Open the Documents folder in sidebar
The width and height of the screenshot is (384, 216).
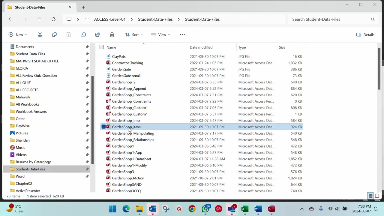pyautogui.click(x=25, y=47)
